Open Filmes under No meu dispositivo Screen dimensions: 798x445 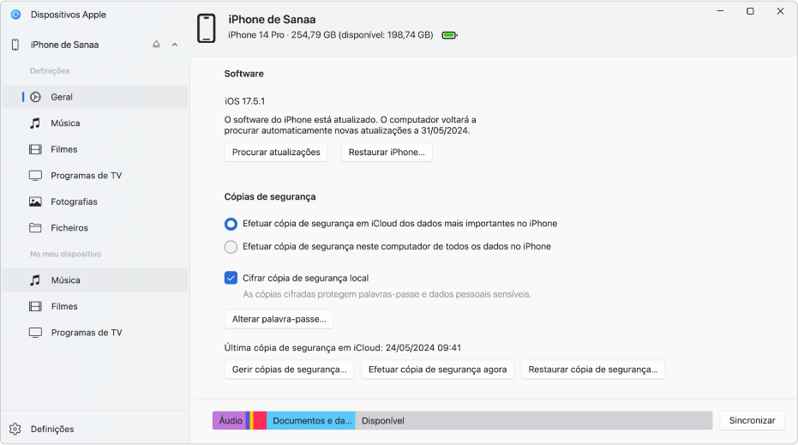coord(94,306)
